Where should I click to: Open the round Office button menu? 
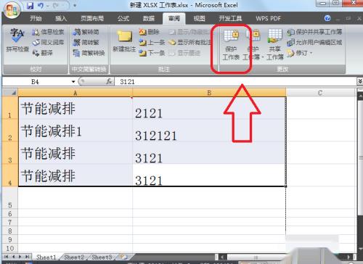(12, 10)
